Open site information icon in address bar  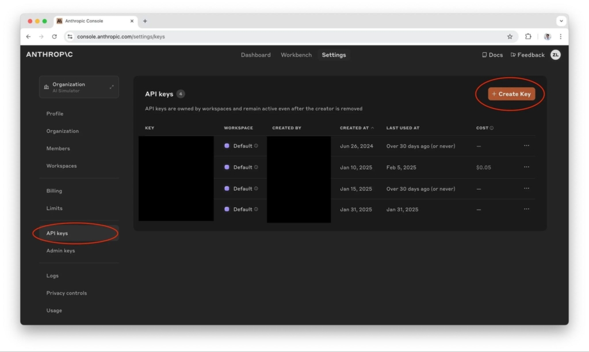[x=70, y=37]
